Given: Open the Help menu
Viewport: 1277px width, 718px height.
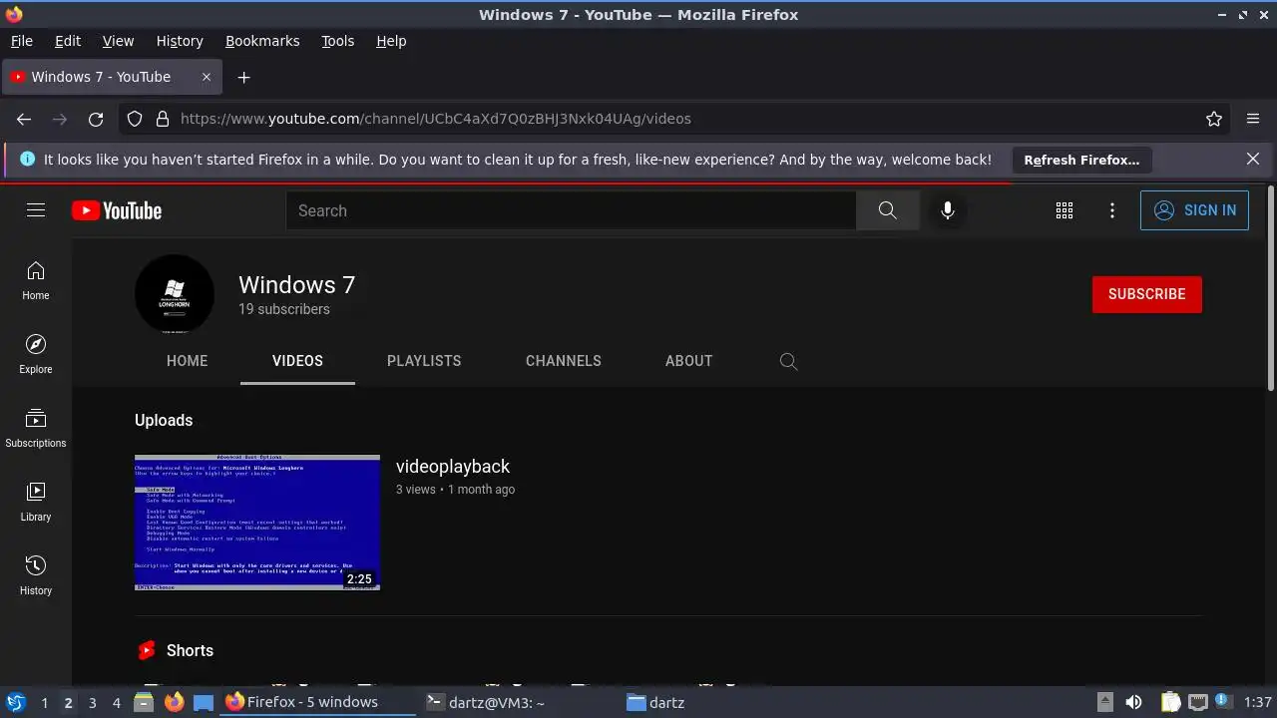Looking at the screenshot, I should point(391,41).
